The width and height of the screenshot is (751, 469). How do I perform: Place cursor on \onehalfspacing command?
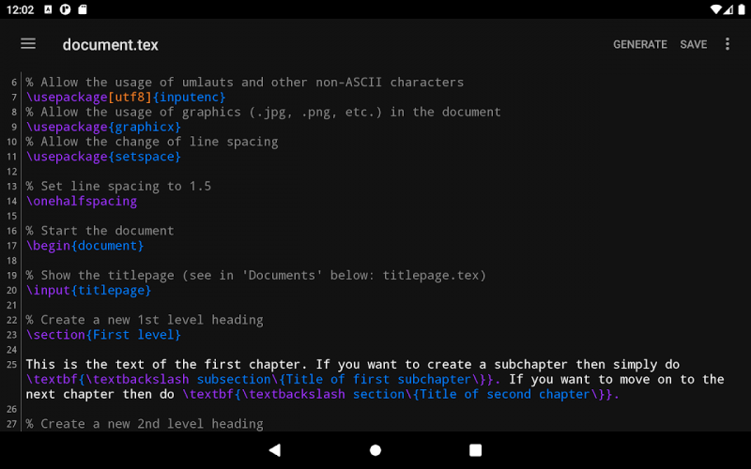point(82,201)
